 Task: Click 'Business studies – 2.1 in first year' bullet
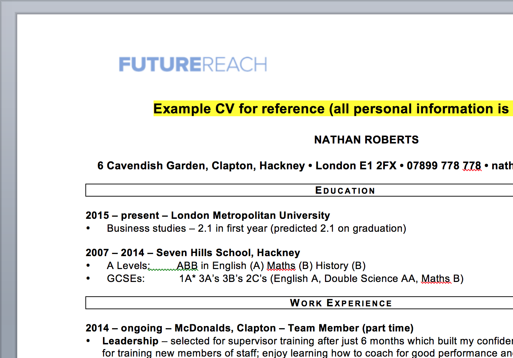tap(256, 229)
